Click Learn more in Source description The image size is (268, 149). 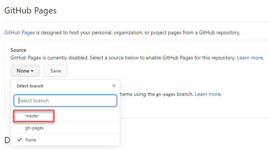coord(250,58)
